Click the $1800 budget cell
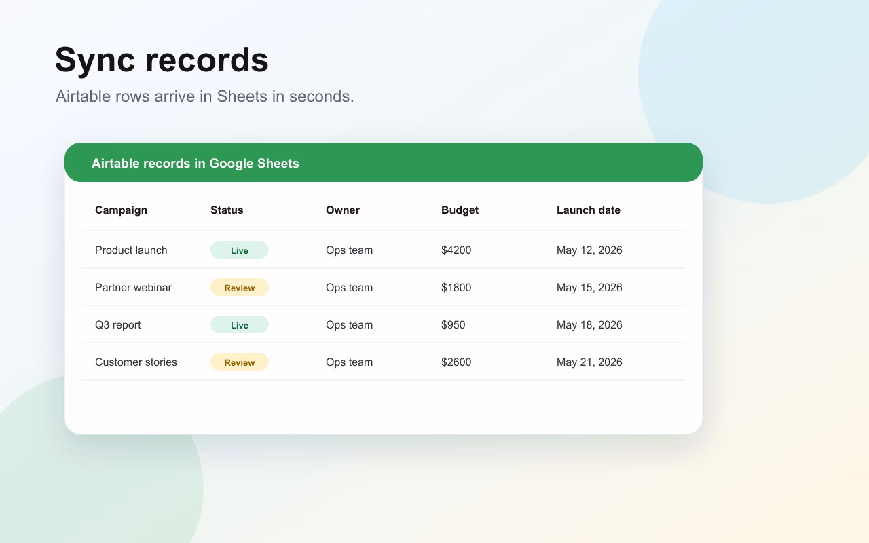Image resolution: width=869 pixels, height=543 pixels. point(456,288)
